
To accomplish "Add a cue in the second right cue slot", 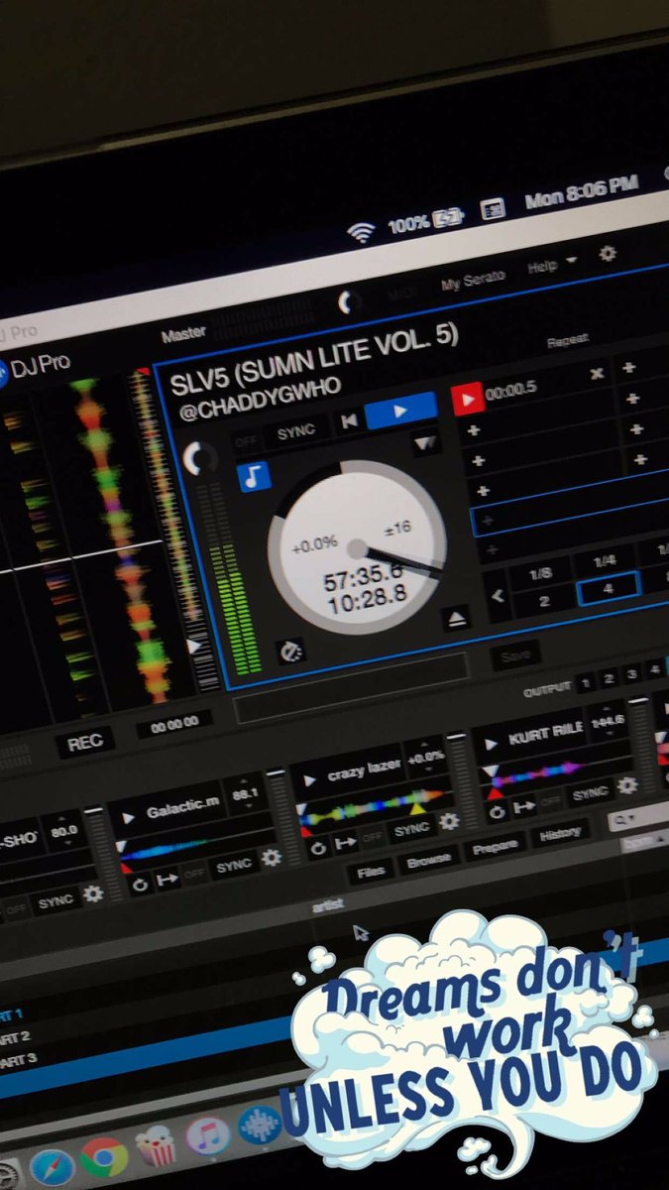I will (634, 399).
